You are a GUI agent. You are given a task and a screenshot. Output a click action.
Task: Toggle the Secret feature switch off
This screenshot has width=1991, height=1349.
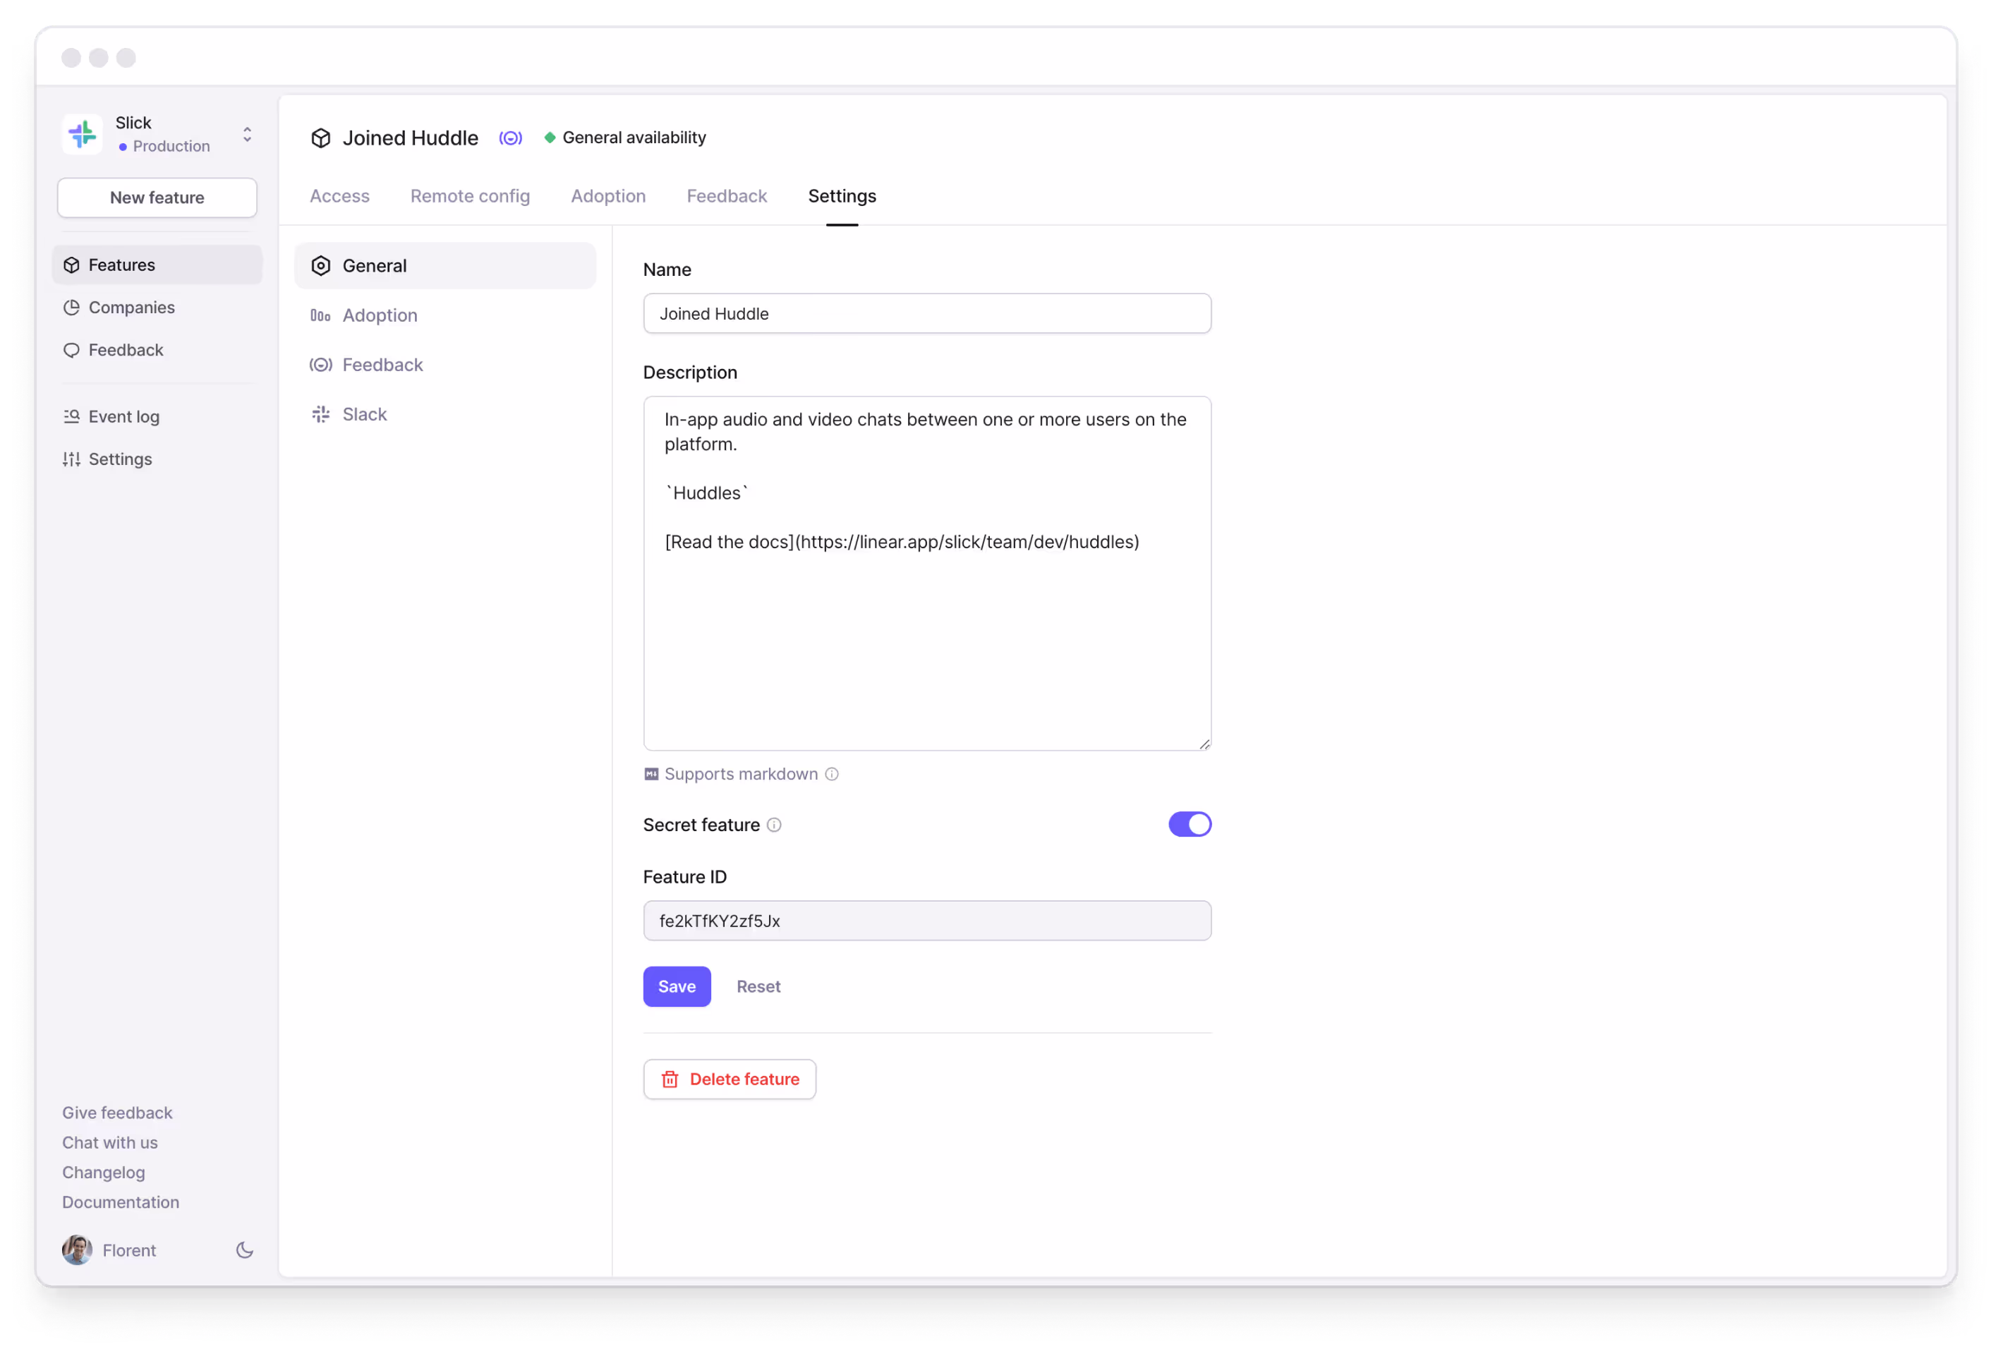coord(1191,825)
